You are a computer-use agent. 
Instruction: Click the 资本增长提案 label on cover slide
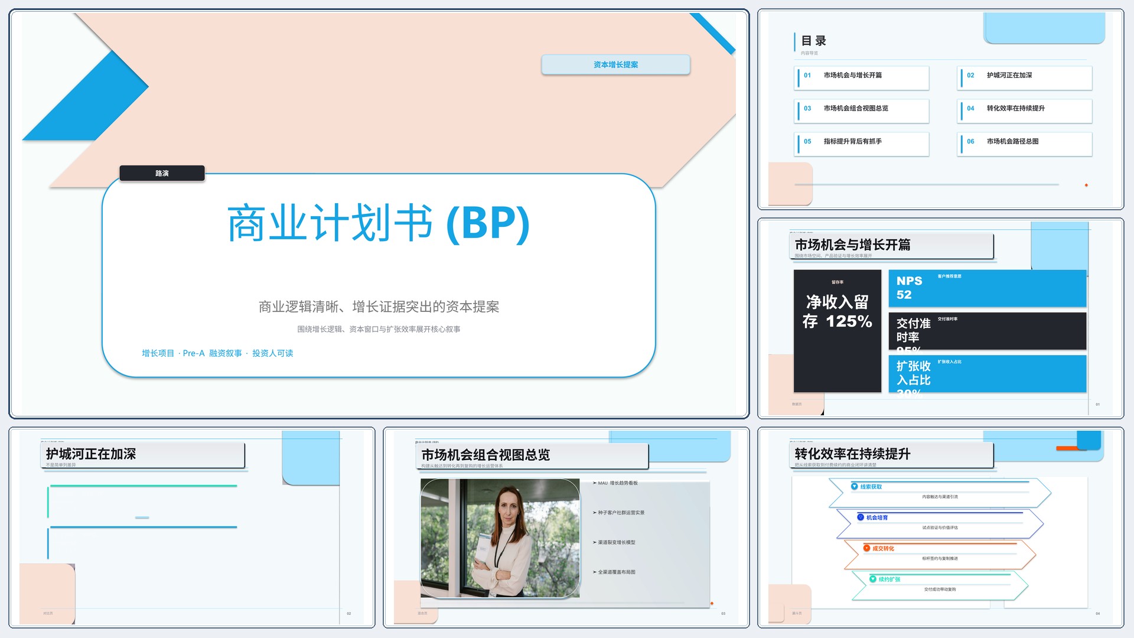pyautogui.click(x=615, y=64)
